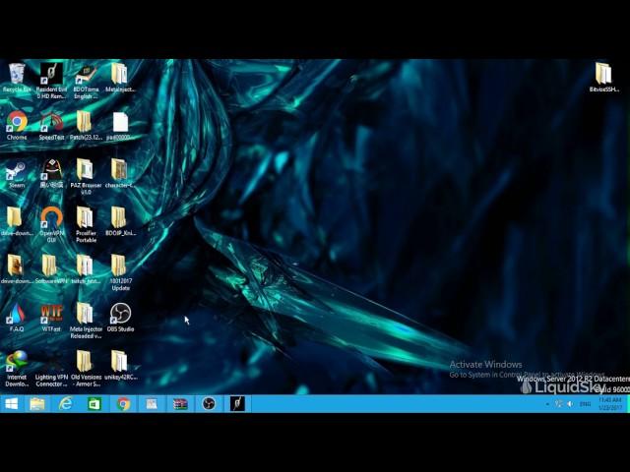Click the ENG input language indicator
This screenshot has height=472, width=630.
coord(585,404)
